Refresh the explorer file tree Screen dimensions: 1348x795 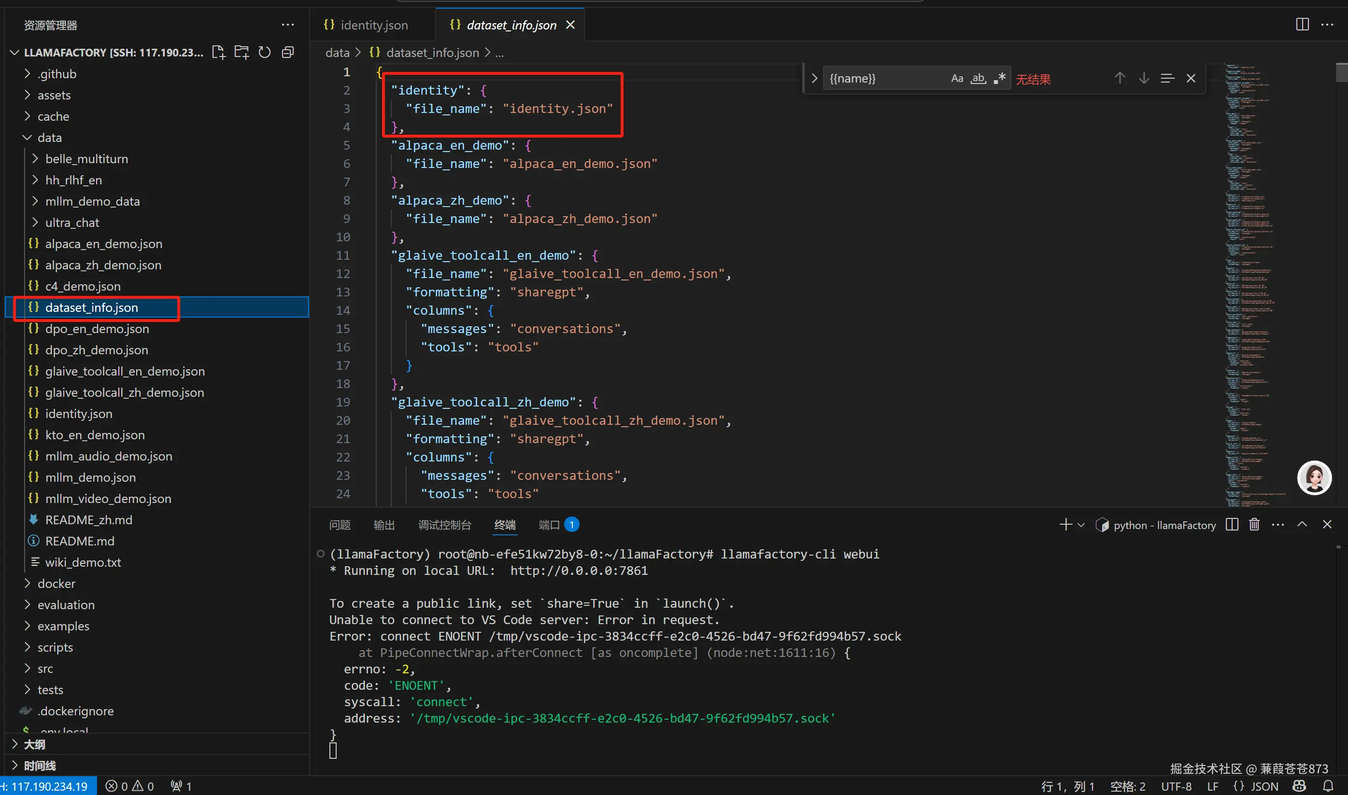(265, 52)
